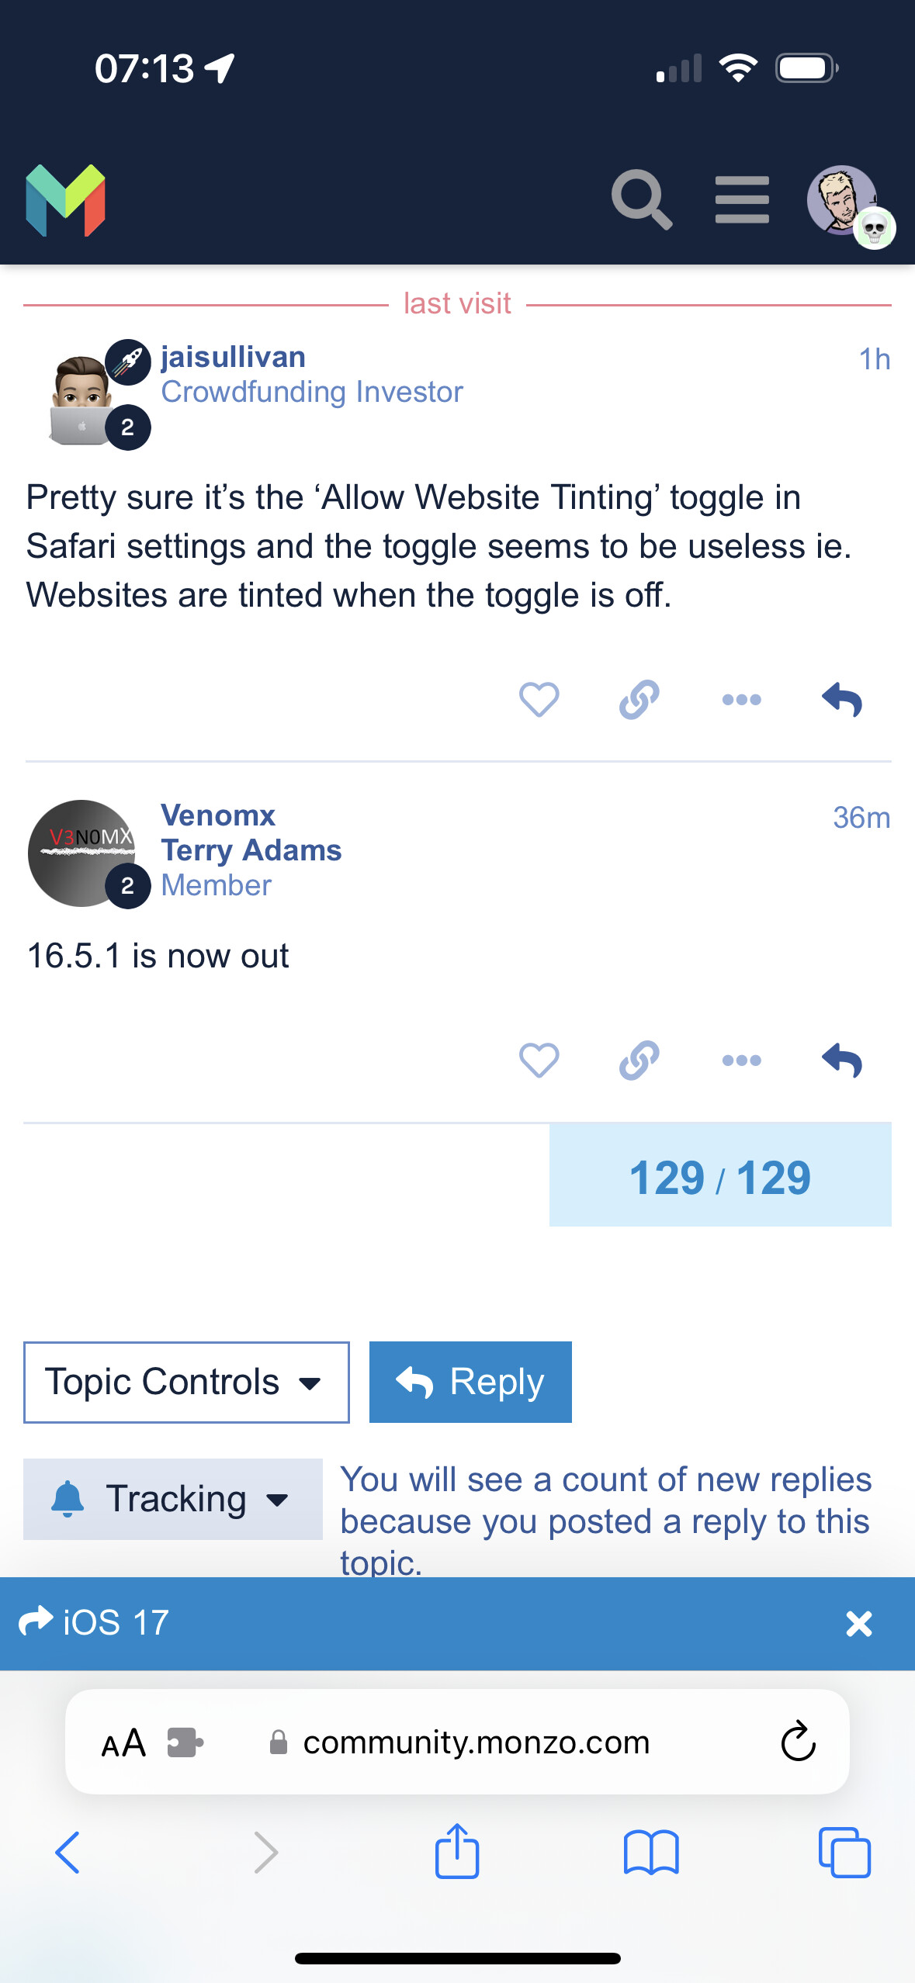Viewport: 915px width, 1983px height.
Task: Copy link to Venomx's post
Action: coord(639,1060)
